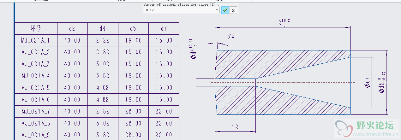Click d7 value 22.00 in MJ_021A_8 row
The height and width of the screenshot is (140, 401).
pos(164,123)
